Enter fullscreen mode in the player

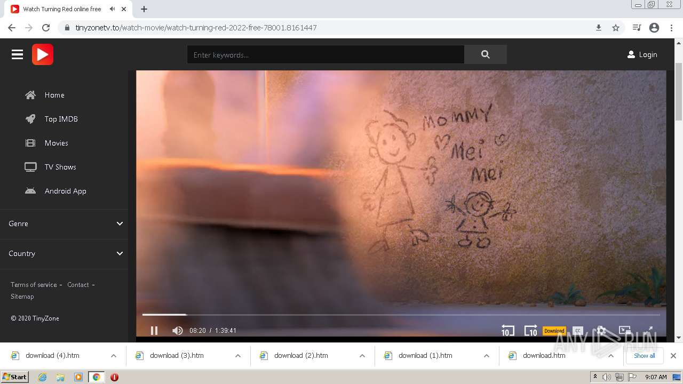click(648, 331)
